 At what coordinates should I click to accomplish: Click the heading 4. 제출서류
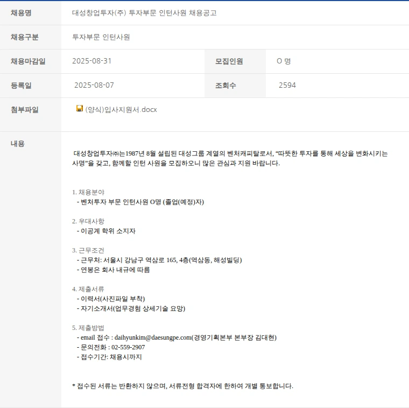88,289
